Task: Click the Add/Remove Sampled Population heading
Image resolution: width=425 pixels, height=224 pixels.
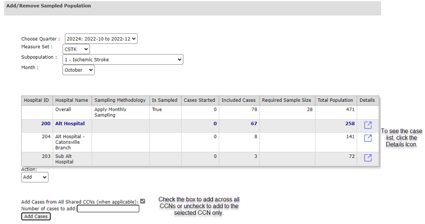Action: pyautogui.click(x=49, y=6)
